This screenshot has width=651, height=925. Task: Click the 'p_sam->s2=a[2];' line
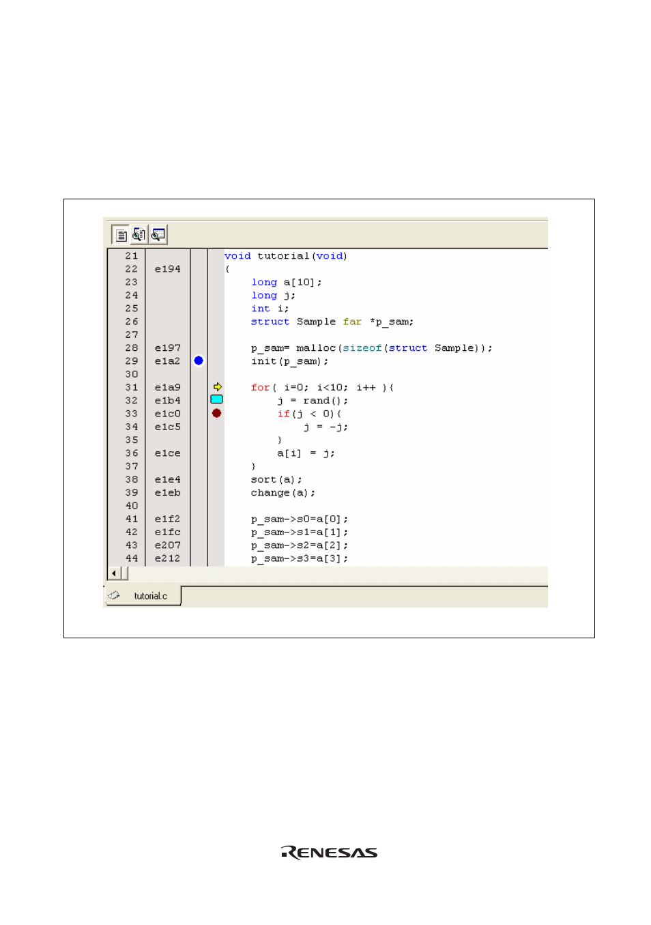coord(300,545)
